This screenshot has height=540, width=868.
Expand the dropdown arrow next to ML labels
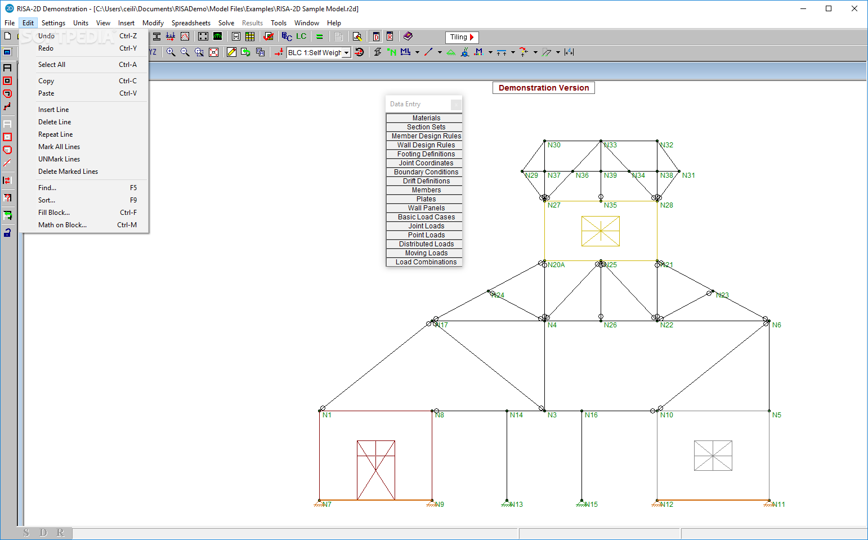pyautogui.click(x=417, y=52)
